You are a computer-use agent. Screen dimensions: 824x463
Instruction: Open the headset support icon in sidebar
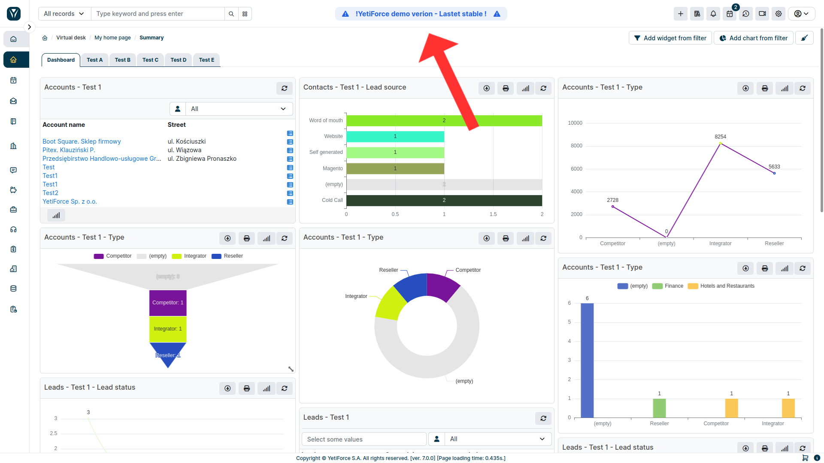point(14,229)
